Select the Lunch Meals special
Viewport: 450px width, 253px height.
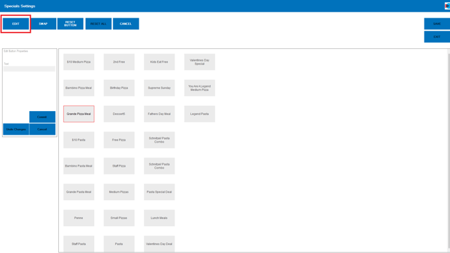[x=160, y=218]
